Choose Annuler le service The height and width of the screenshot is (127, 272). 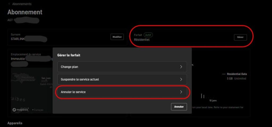click(122, 92)
